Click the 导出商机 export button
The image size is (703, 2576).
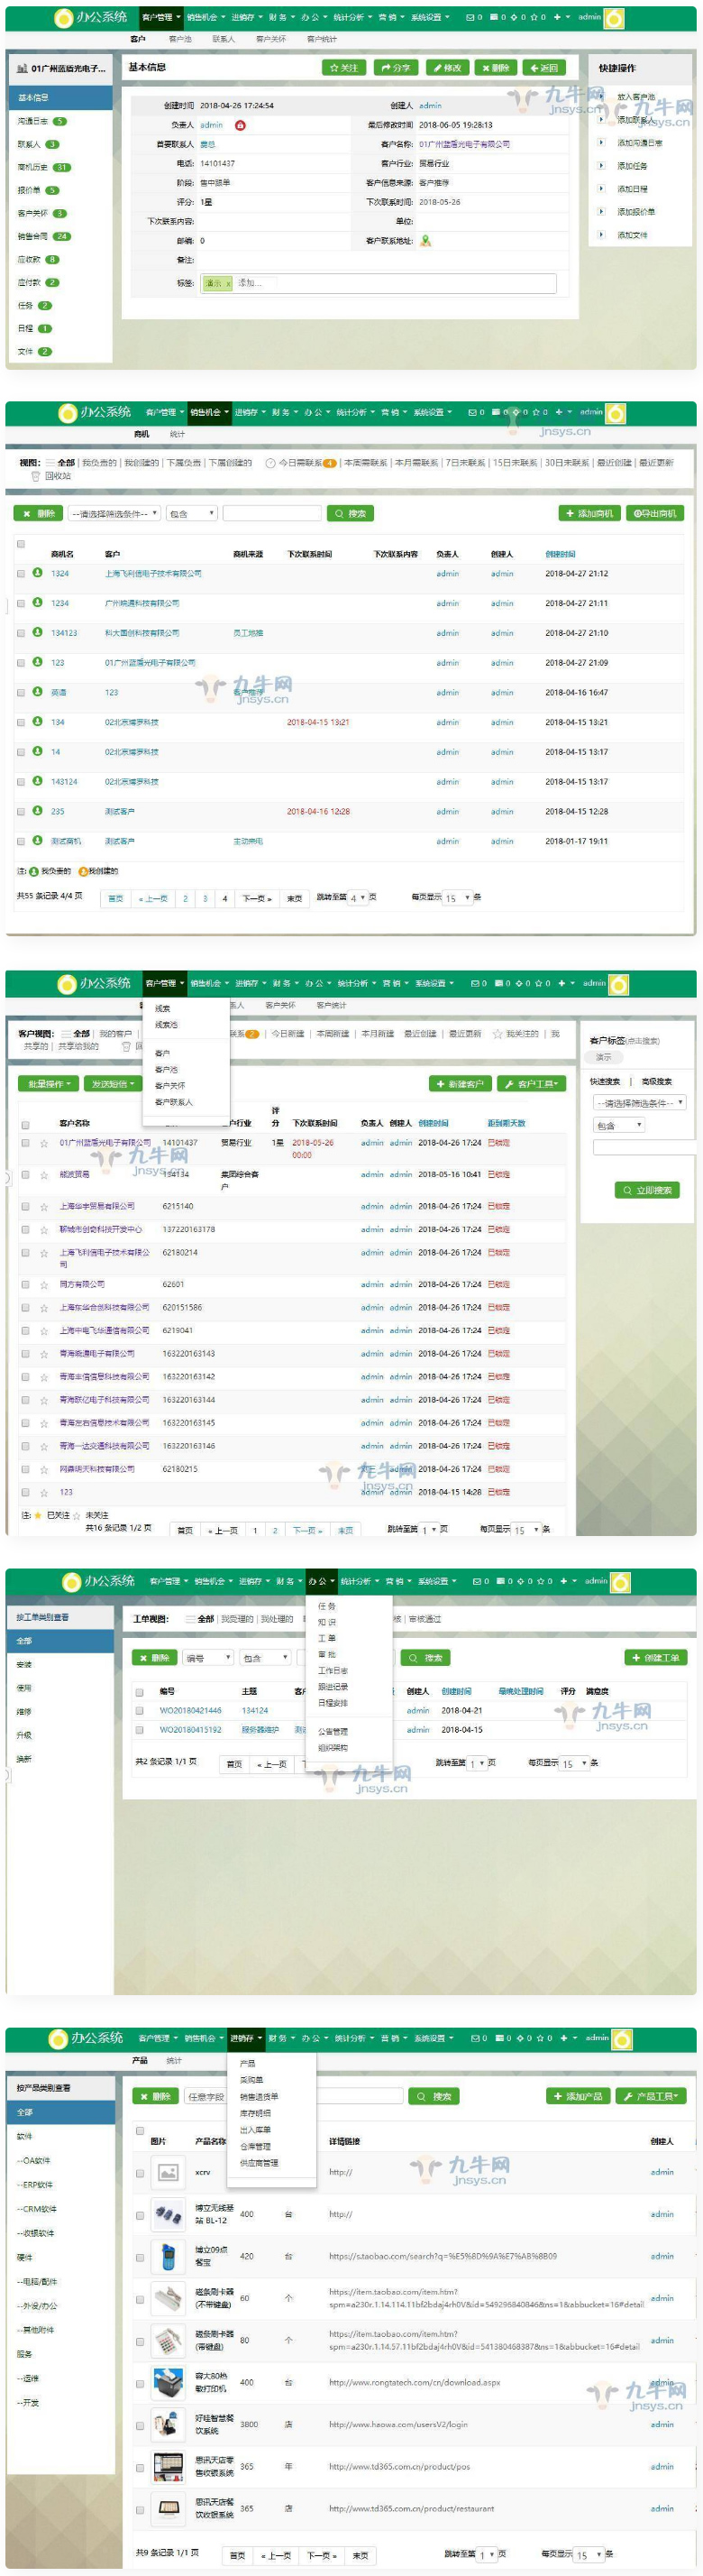(655, 513)
